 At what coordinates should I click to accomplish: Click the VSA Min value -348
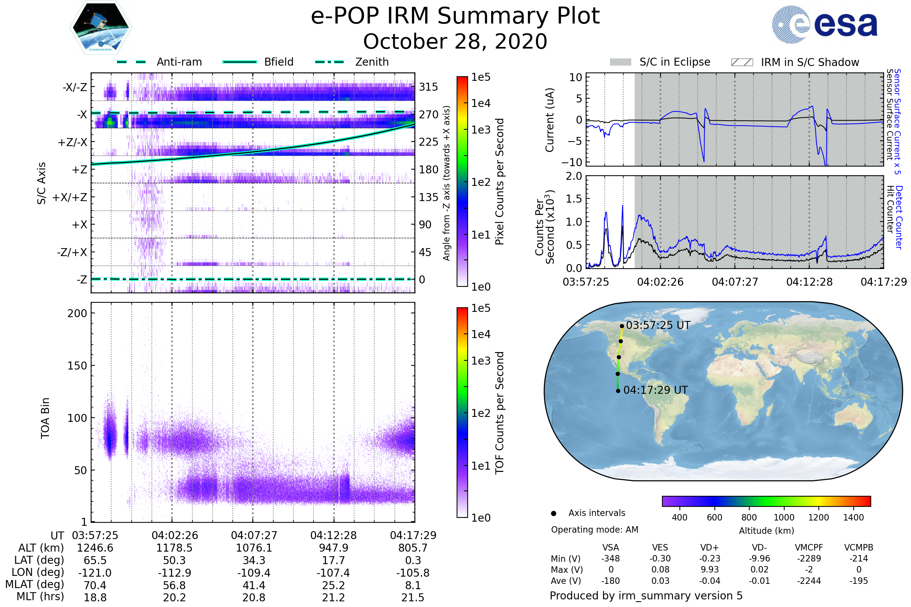click(610, 558)
